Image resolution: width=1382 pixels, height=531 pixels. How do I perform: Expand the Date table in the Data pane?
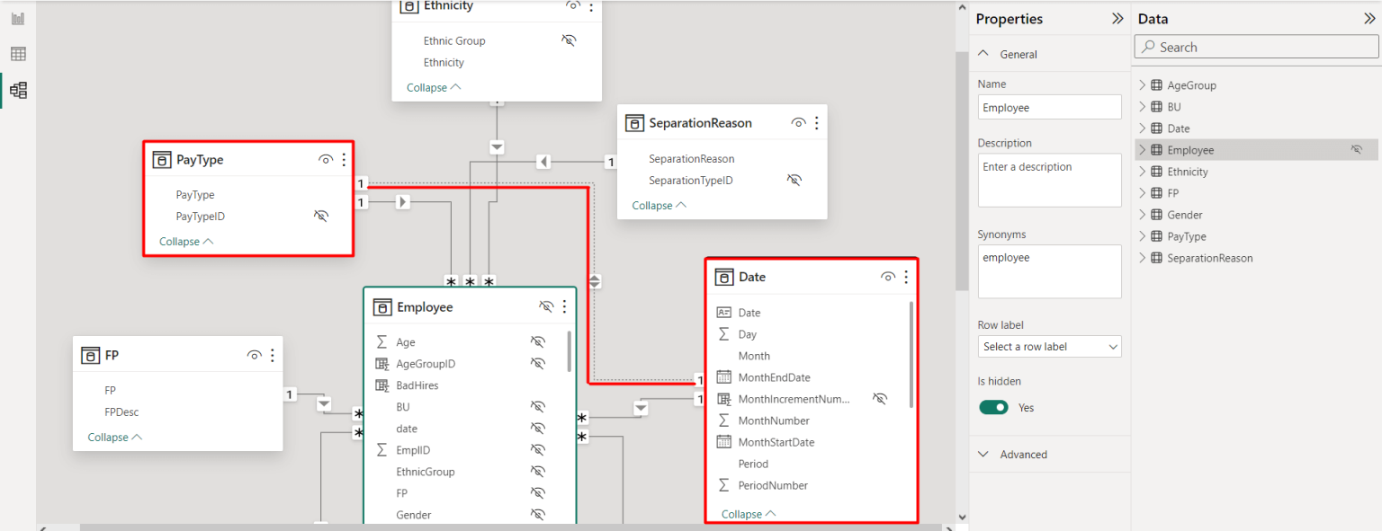(1142, 128)
